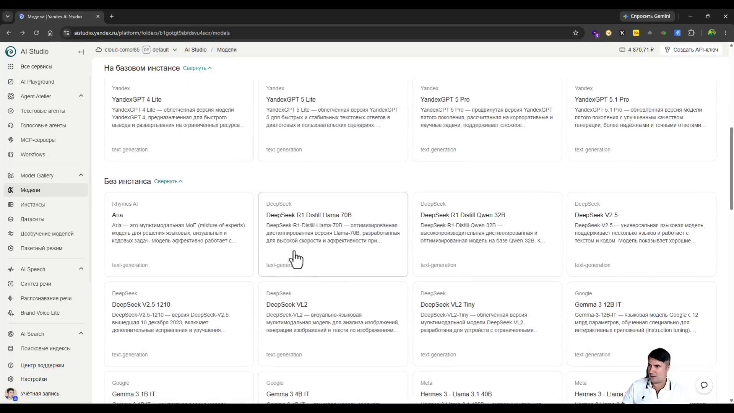This screenshot has height=413, width=734.
Task: Collapse the AI Speech section
Action: click(81, 269)
